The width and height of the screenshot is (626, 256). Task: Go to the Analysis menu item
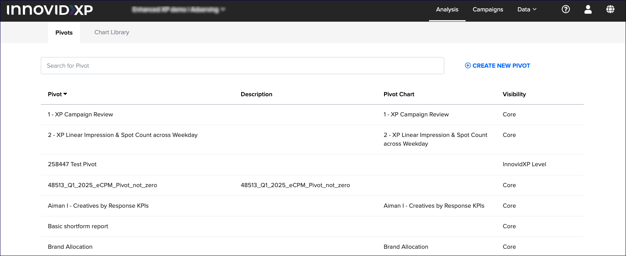(447, 10)
